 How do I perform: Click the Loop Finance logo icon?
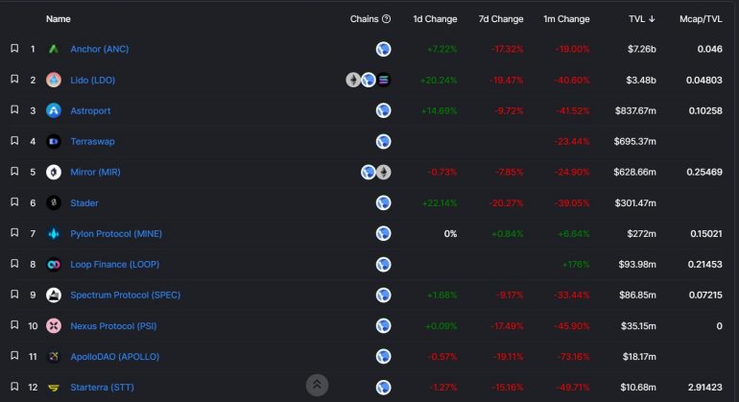point(54,264)
